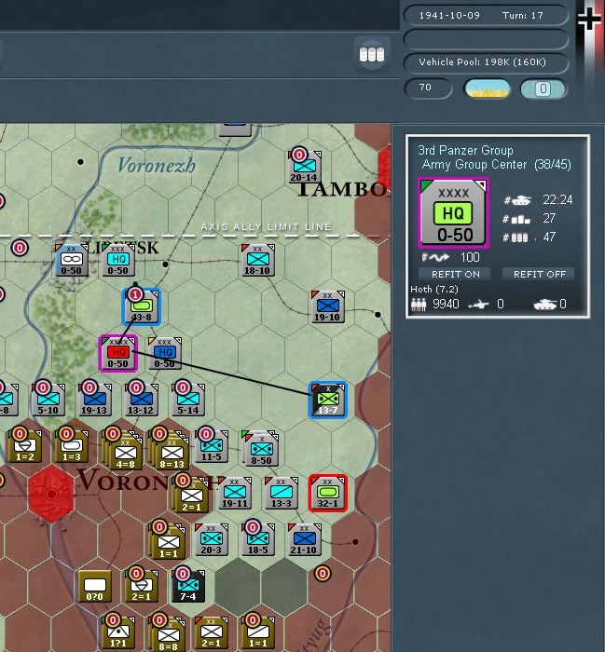Select the 21-10 infantry division counter
This screenshot has height=652, width=605.
pos(305,539)
